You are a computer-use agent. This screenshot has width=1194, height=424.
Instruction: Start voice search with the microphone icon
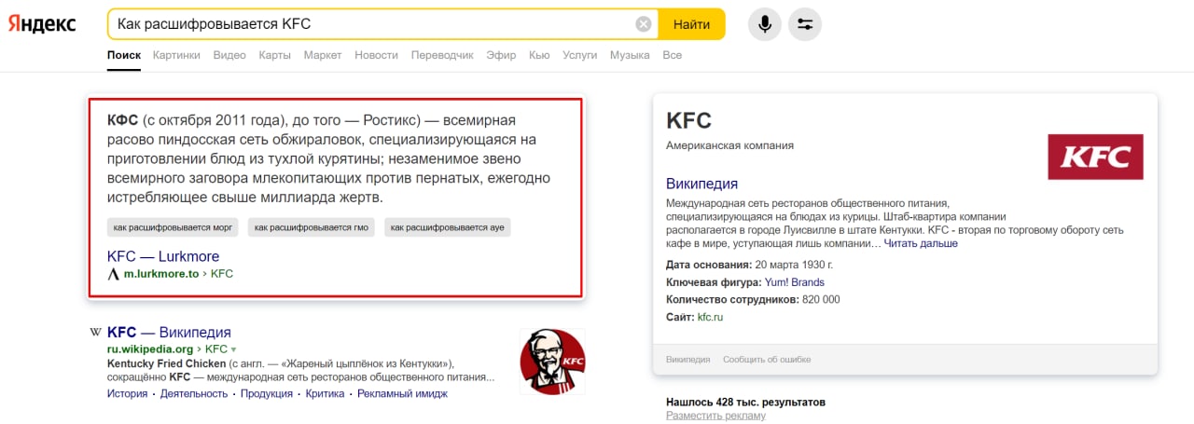765,24
